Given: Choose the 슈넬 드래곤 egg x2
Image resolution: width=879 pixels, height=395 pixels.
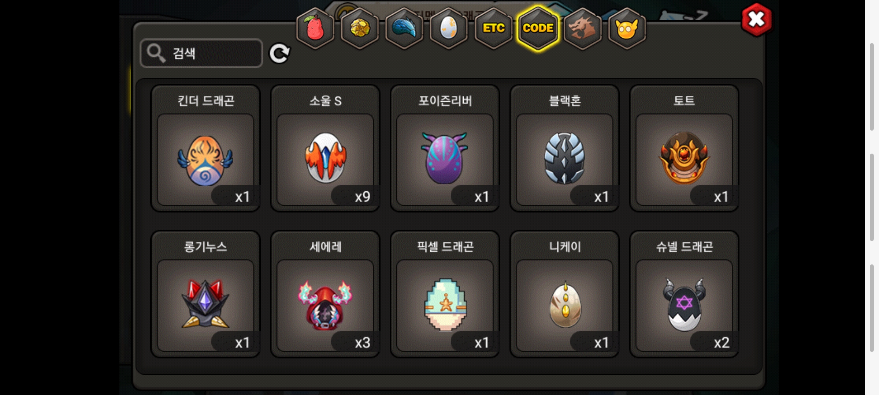Looking at the screenshot, I should click(684, 294).
